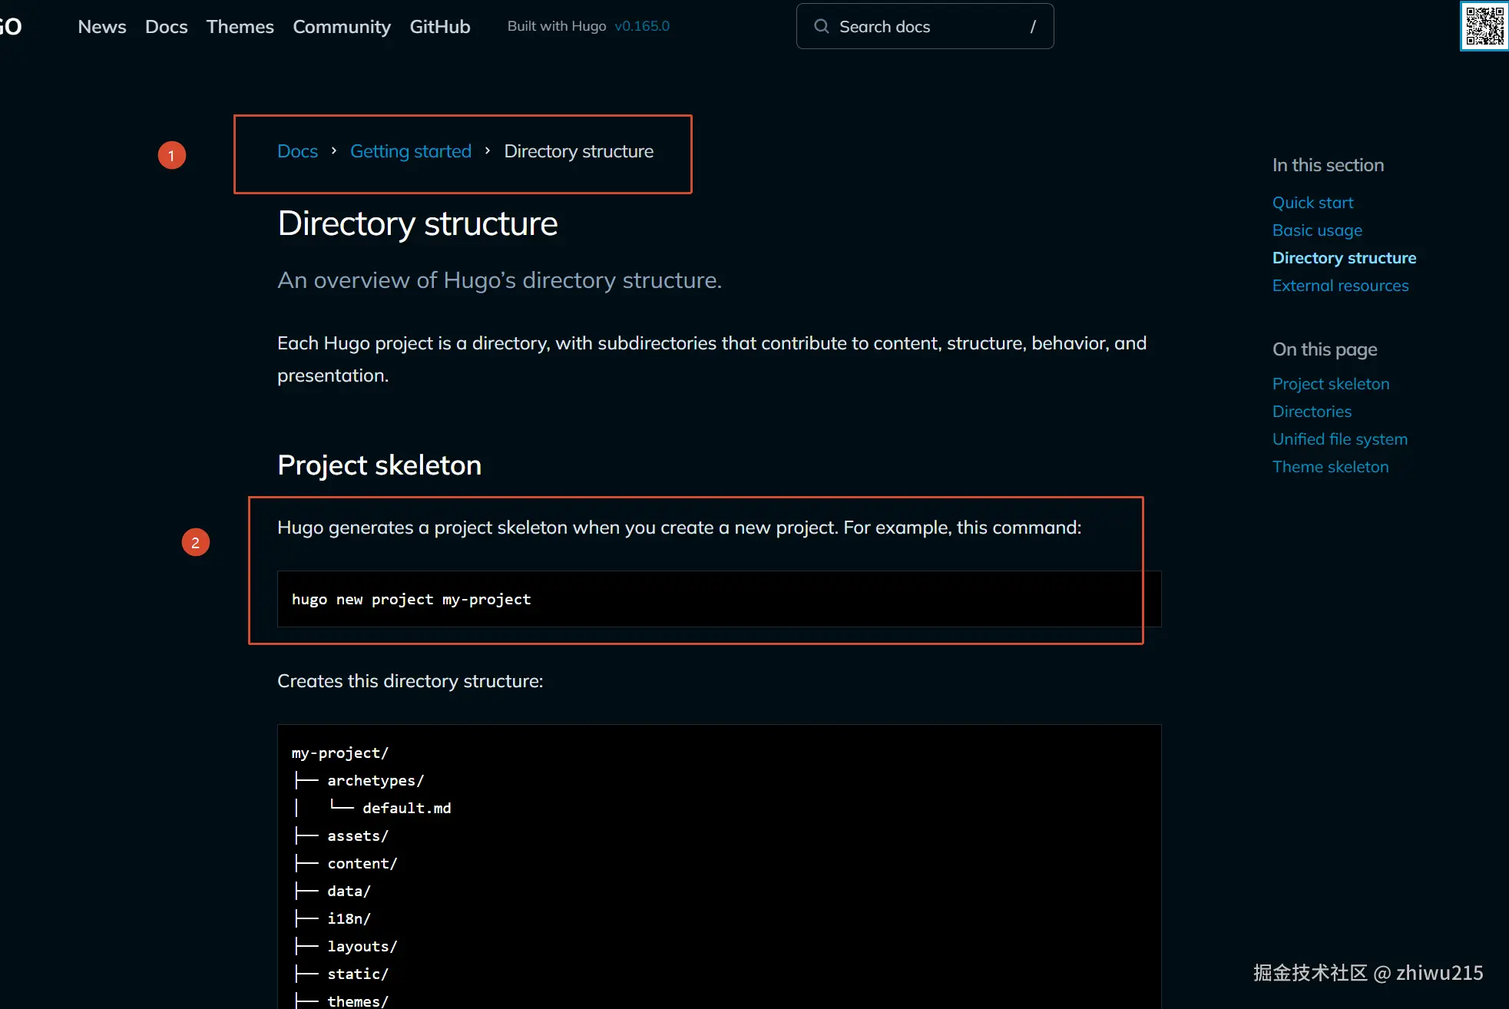Click the layouts/ tree line
Viewport: 1509px width, 1009px height.
362,947
